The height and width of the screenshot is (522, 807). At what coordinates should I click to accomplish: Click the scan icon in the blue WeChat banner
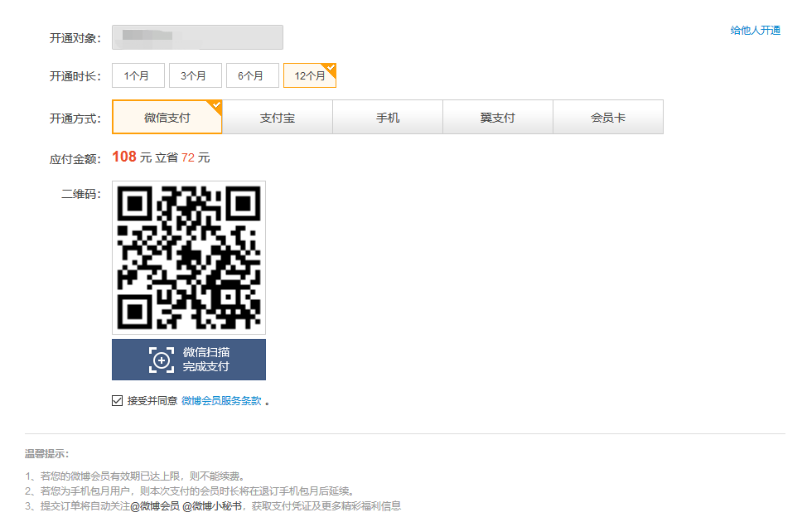coord(162,360)
